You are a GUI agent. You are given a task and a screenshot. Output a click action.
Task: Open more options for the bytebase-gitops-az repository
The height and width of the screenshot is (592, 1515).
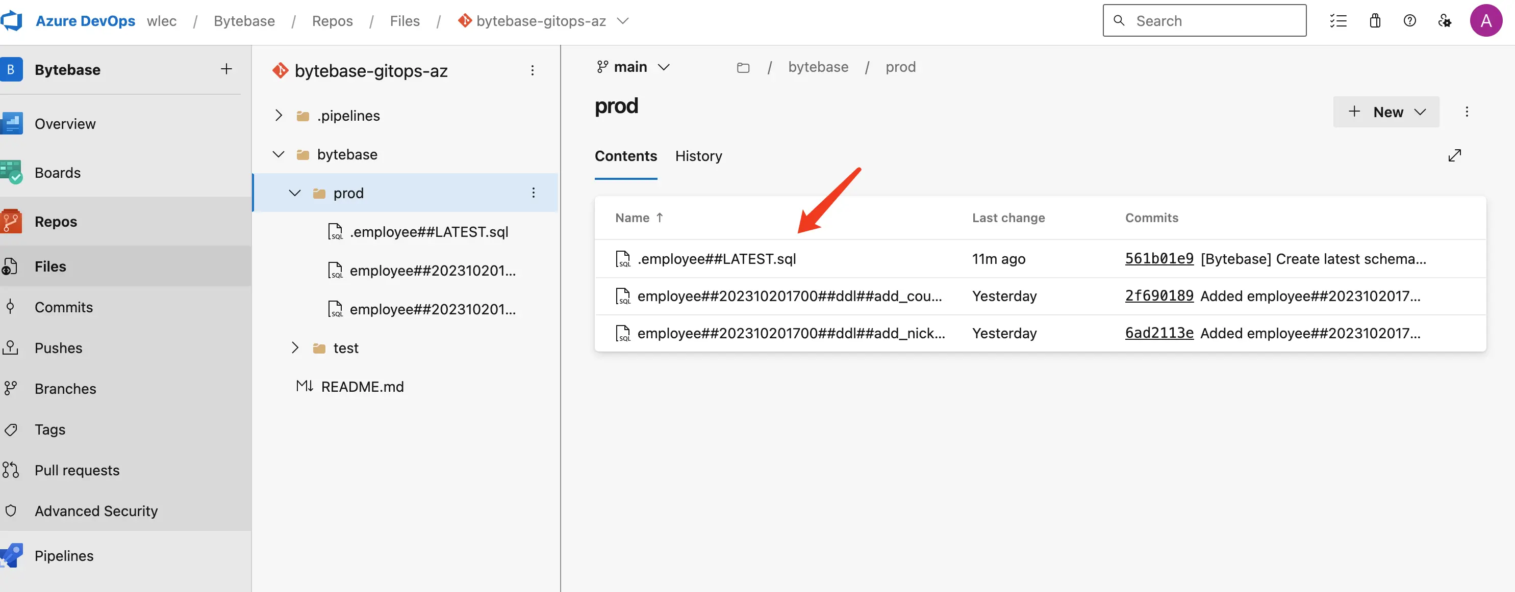pyautogui.click(x=532, y=70)
